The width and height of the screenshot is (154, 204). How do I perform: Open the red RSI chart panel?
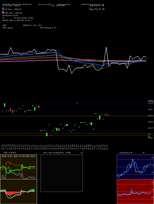click(x=135, y=192)
